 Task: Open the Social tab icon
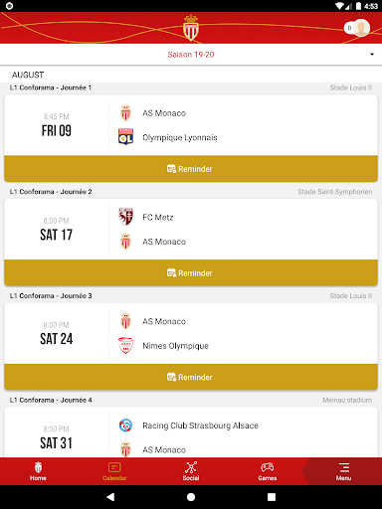pos(191,467)
